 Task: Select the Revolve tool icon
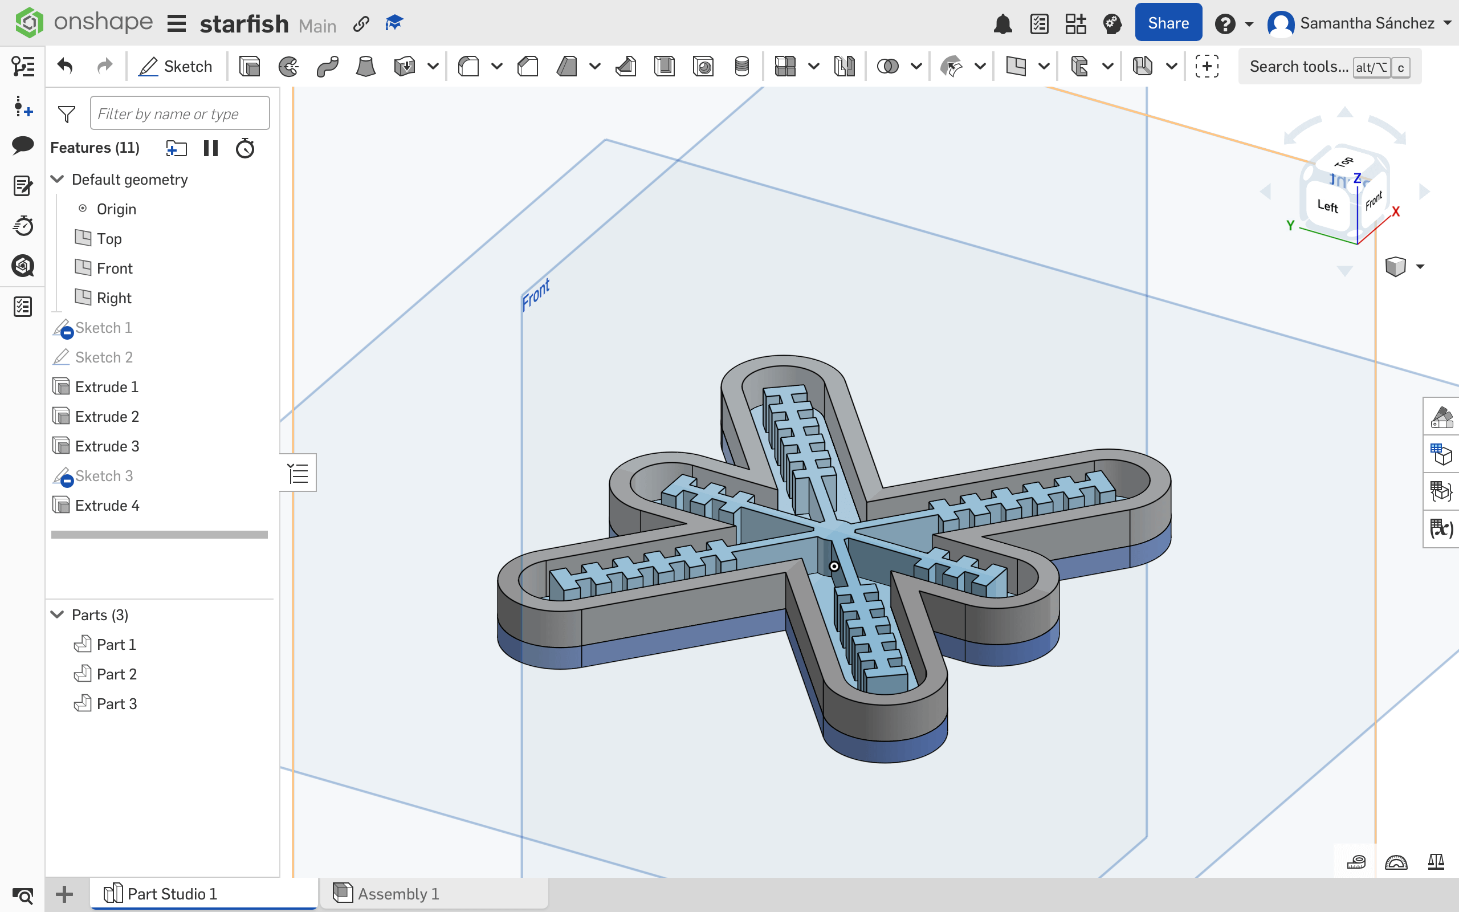(288, 66)
